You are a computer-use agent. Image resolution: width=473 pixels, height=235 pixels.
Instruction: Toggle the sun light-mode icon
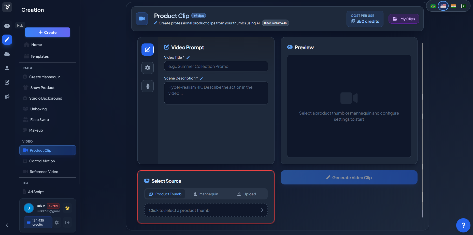tap(67, 208)
